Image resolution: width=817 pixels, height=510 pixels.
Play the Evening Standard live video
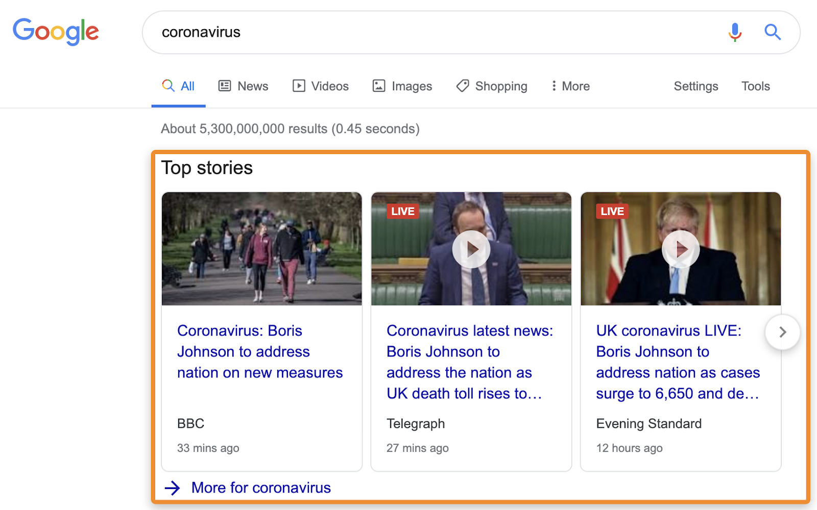[x=680, y=249]
